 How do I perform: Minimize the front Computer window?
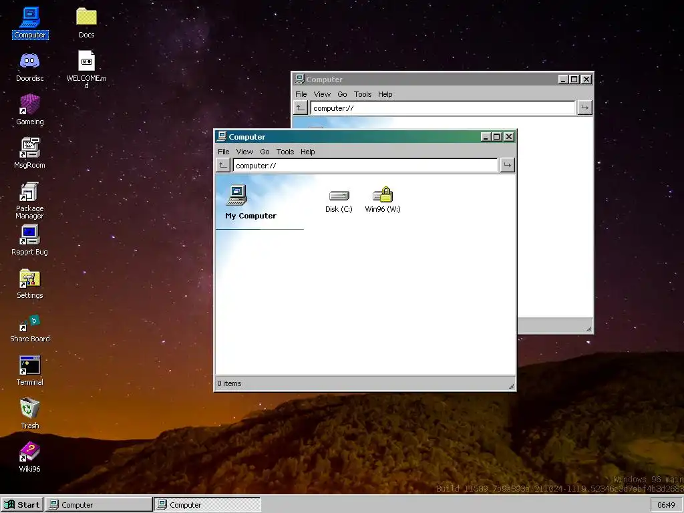(486, 137)
